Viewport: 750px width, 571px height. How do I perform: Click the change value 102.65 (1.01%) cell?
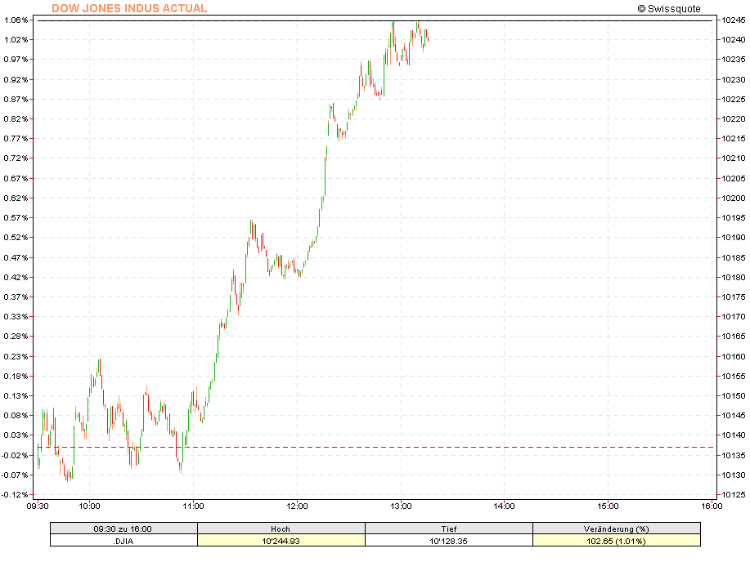pyautogui.click(x=617, y=541)
